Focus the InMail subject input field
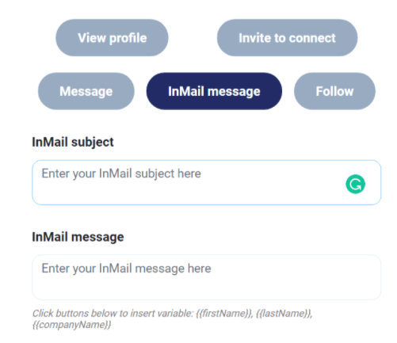The width and height of the screenshot is (397, 343). click(x=206, y=182)
